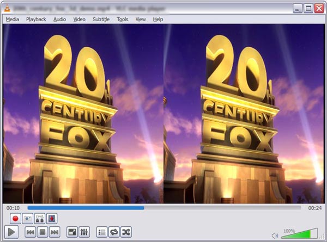Stop playback
This screenshot has height=242, width=327.
pos(43,232)
